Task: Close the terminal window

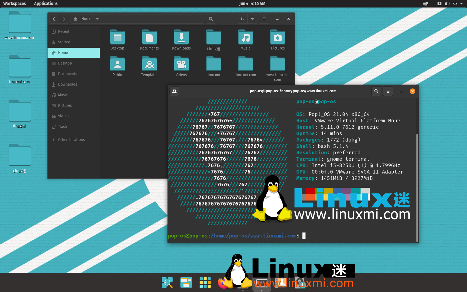Action: [x=413, y=91]
